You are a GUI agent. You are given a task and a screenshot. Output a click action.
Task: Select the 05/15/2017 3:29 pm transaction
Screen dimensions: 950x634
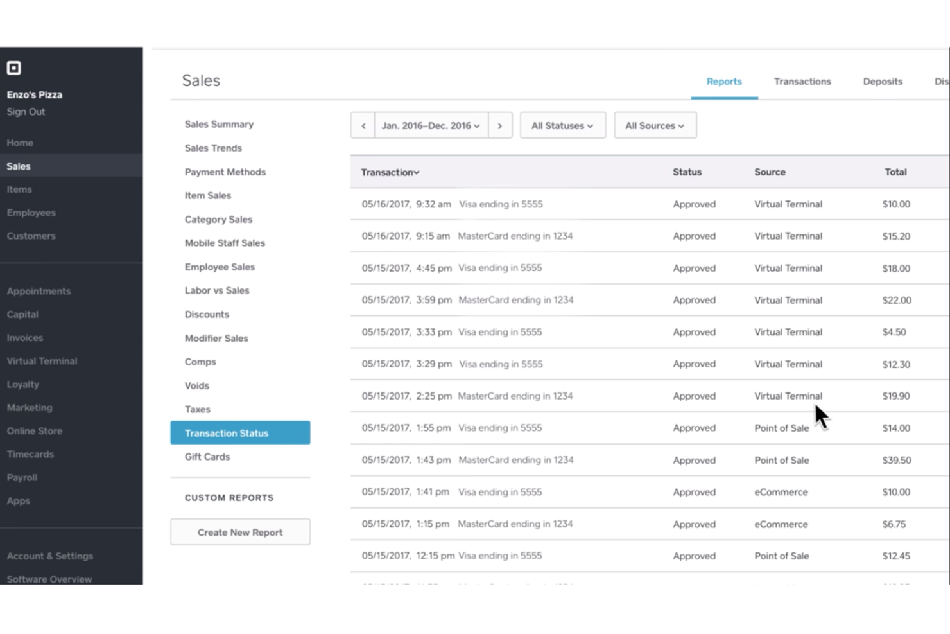(x=650, y=364)
